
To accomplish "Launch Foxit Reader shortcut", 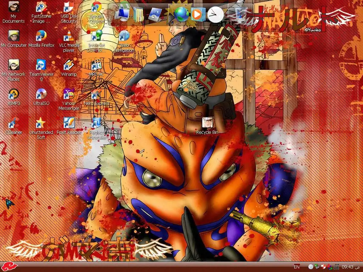I will pyautogui.click(x=69, y=126).
